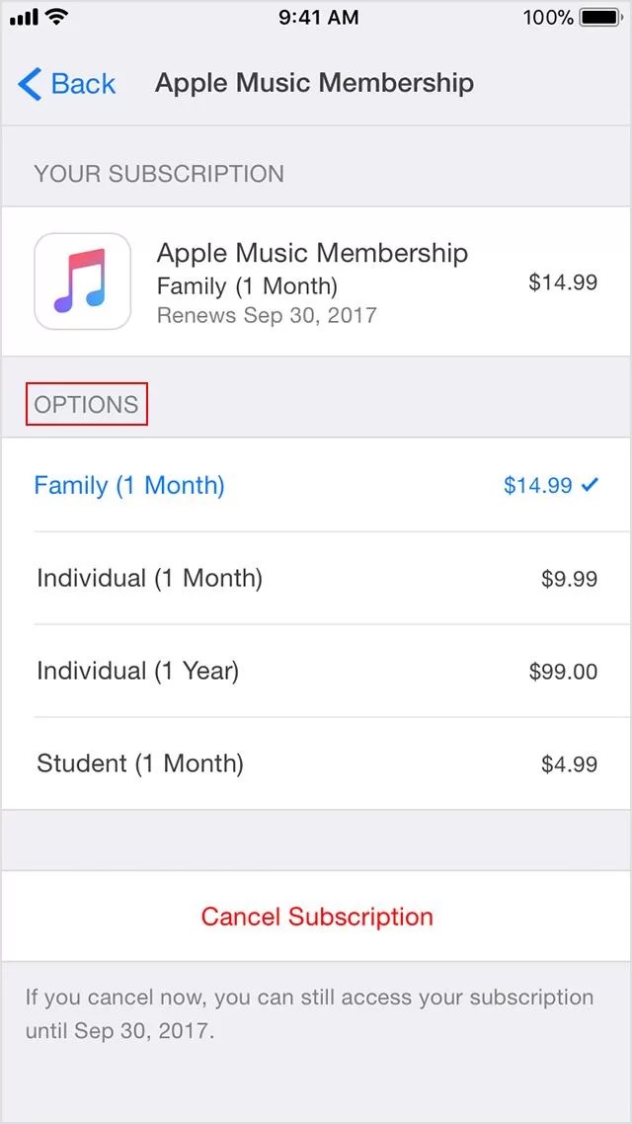632x1124 pixels.
Task: Open Apple Music Membership subscription details row
Action: click(316, 281)
